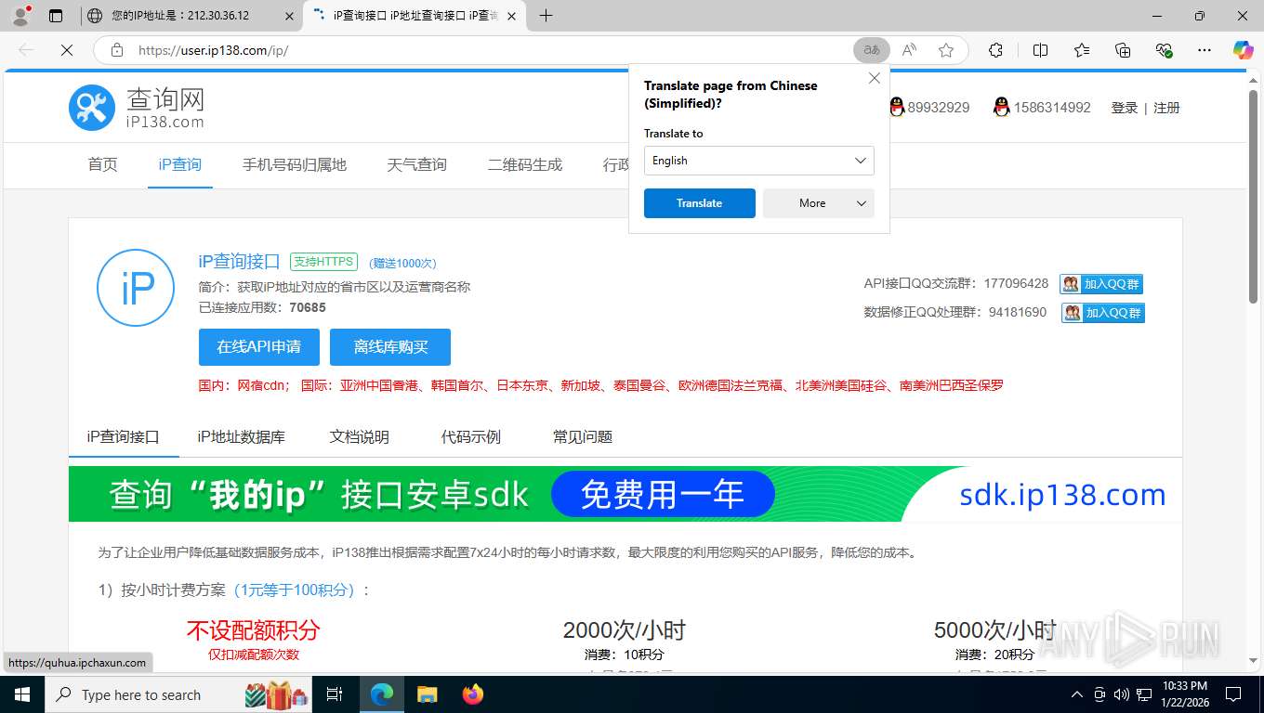Add this page to favorites star
1264x713 pixels.
[946, 50]
